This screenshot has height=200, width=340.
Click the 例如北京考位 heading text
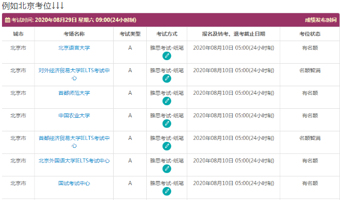pos(33,6)
